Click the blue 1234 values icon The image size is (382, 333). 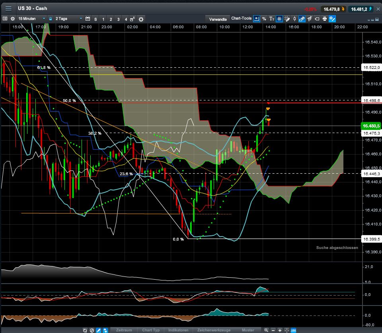[294, 330]
